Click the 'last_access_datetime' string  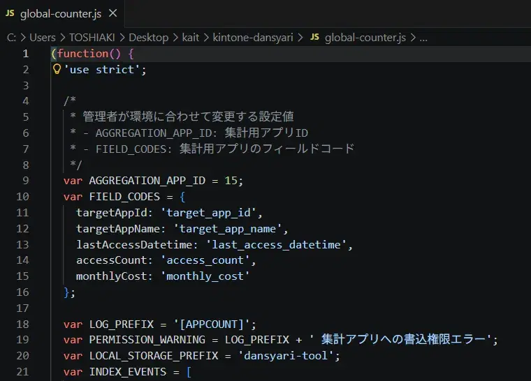pyautogui.click(x=276, y=244)
